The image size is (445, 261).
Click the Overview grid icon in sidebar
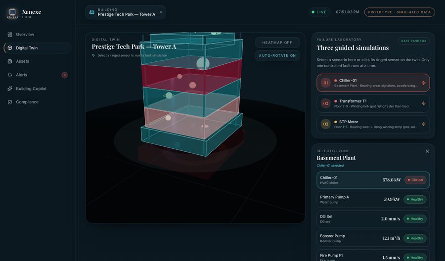point(10,35)
